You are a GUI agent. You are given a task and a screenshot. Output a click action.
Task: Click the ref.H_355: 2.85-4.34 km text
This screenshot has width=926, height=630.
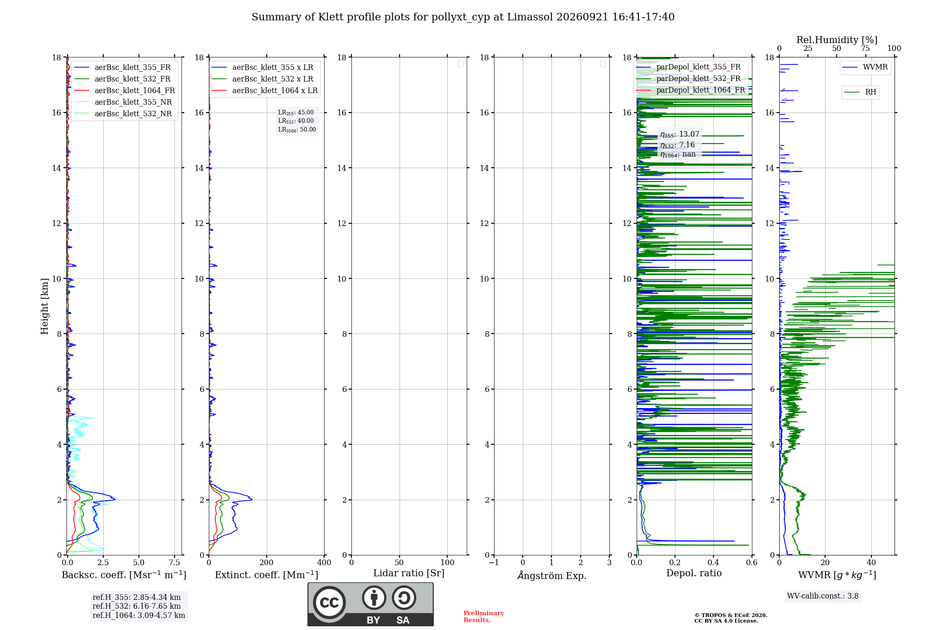tap(137, 598)
